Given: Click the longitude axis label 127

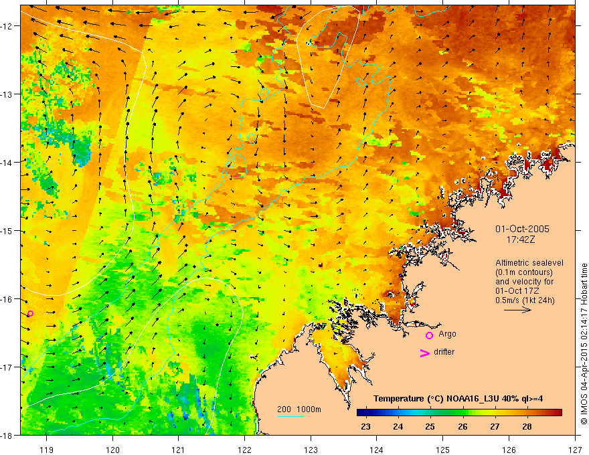Looking at the screenshot, I should coord(575,450).
